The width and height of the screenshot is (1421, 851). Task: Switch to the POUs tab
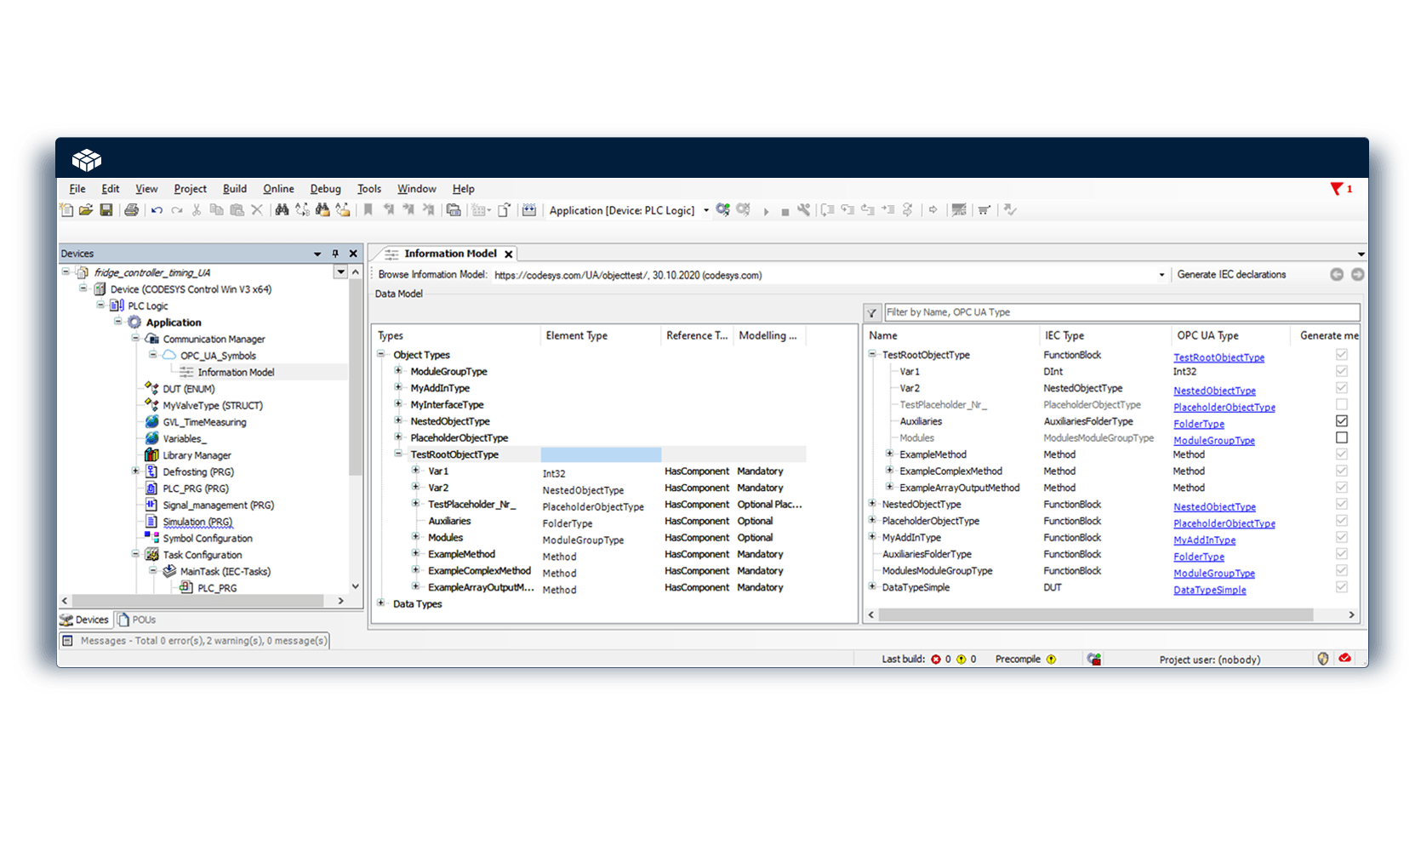(137, 620)
